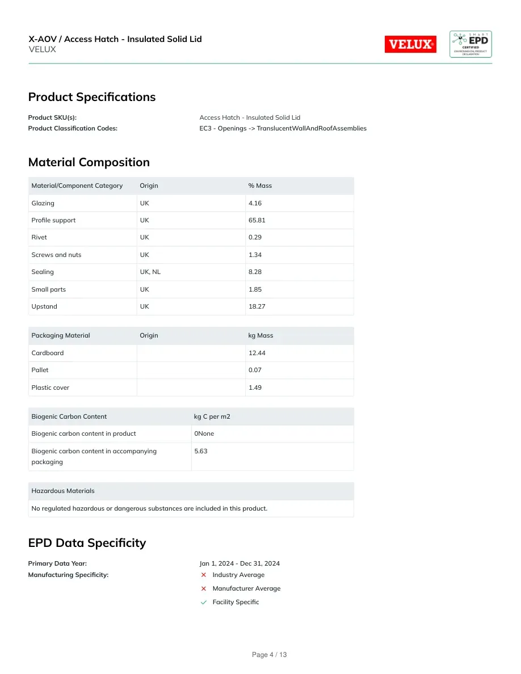Click the Page 4 / 13 footer
521x674 pixels.
(x=269, y=655)
